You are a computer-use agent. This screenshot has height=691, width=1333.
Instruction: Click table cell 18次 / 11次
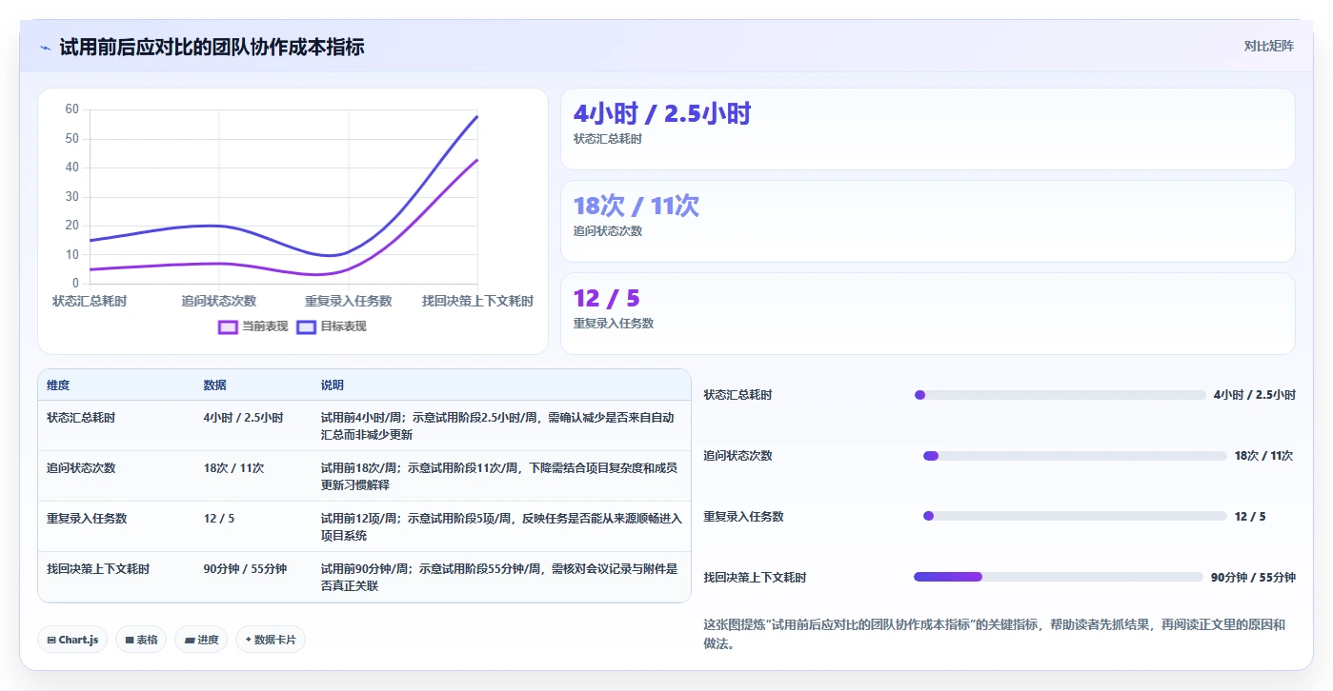point(233,468)
